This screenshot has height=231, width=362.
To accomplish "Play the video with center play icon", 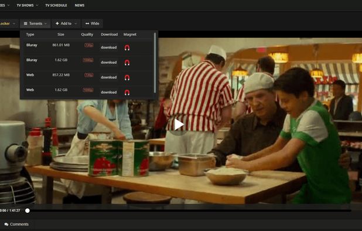I will [x=179, y=125].
